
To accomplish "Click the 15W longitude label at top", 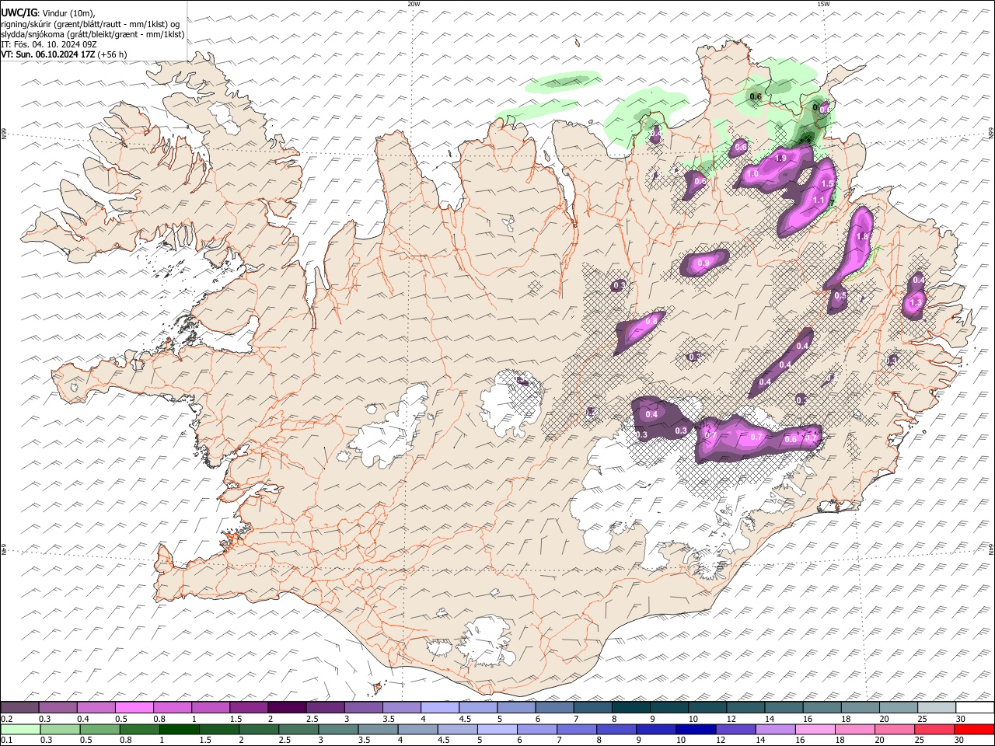I will [823, 4].
